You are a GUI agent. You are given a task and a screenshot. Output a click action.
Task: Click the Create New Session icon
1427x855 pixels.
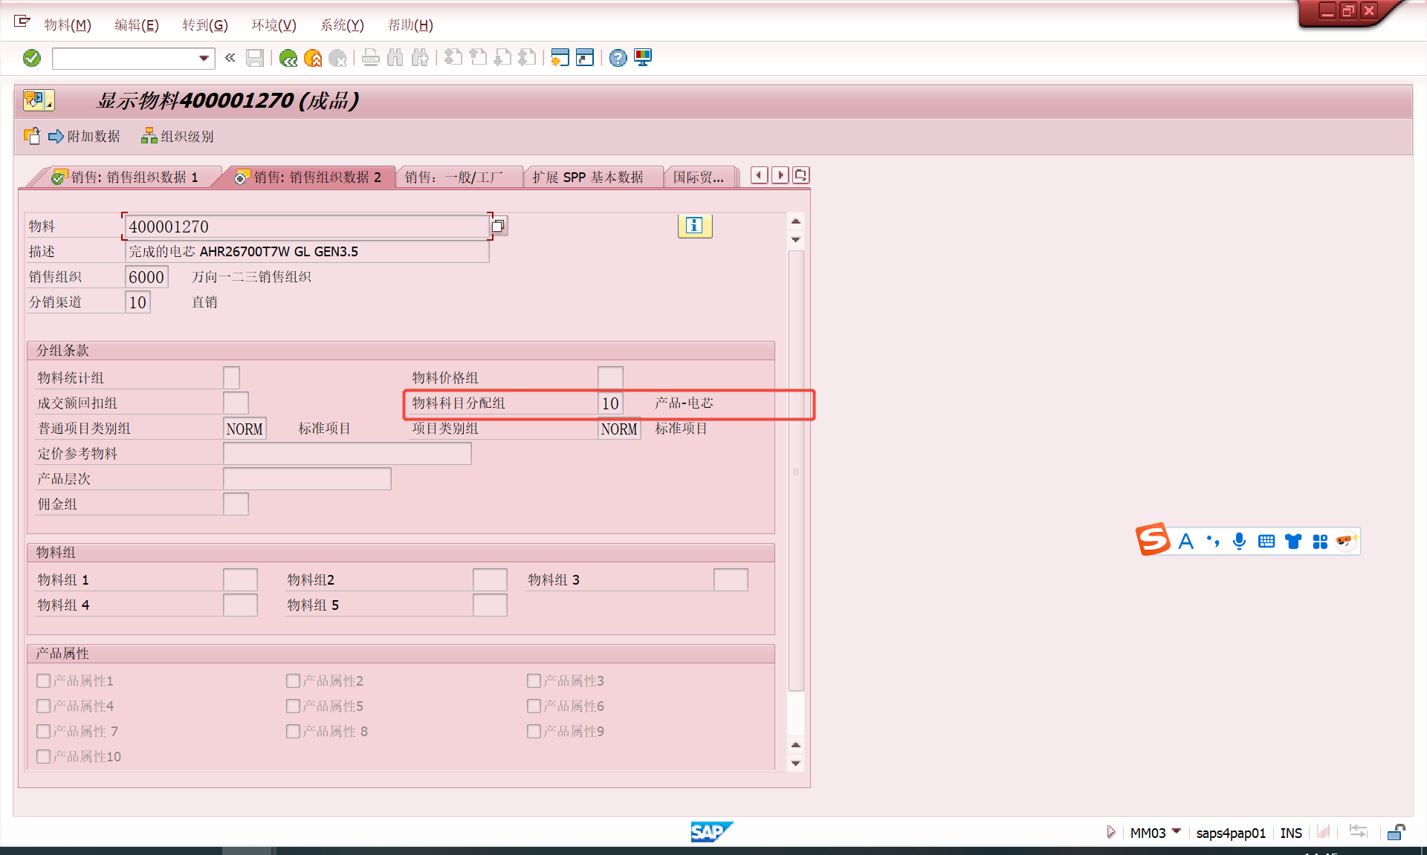coord(560,58)
